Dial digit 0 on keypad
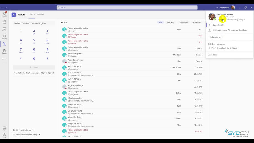 (x=34, y=59)
